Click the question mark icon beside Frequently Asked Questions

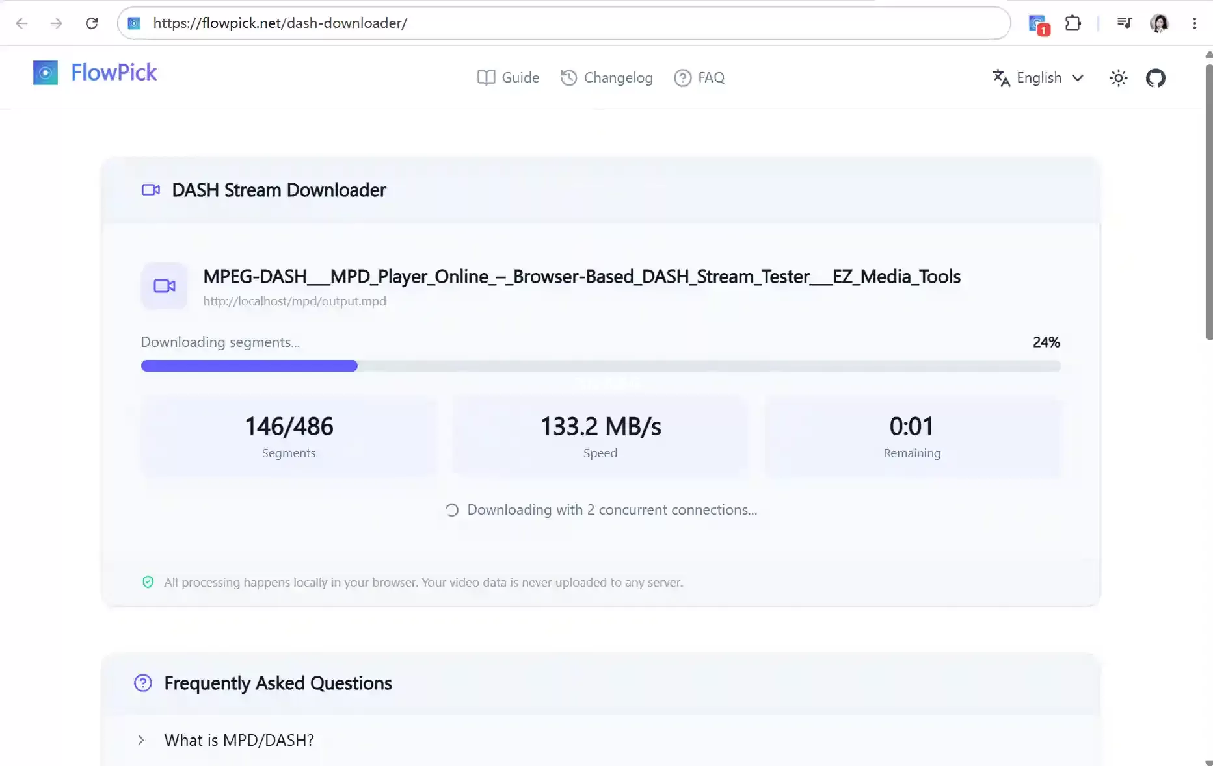point(143,683)
